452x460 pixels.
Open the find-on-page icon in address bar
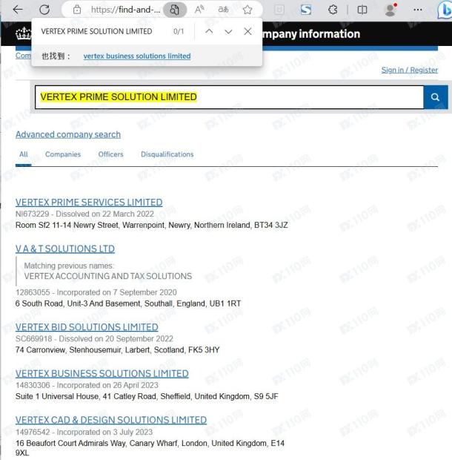click(175, 10)
